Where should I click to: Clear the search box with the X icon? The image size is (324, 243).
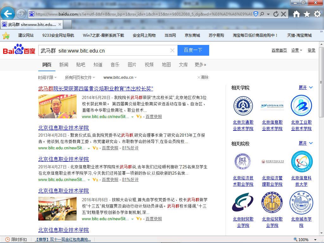click(172, 50)
